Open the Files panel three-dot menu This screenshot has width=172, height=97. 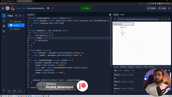[x=23, y=16]
